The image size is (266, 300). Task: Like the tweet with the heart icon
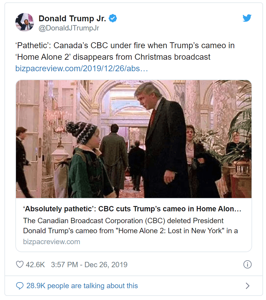coord(20,264)
